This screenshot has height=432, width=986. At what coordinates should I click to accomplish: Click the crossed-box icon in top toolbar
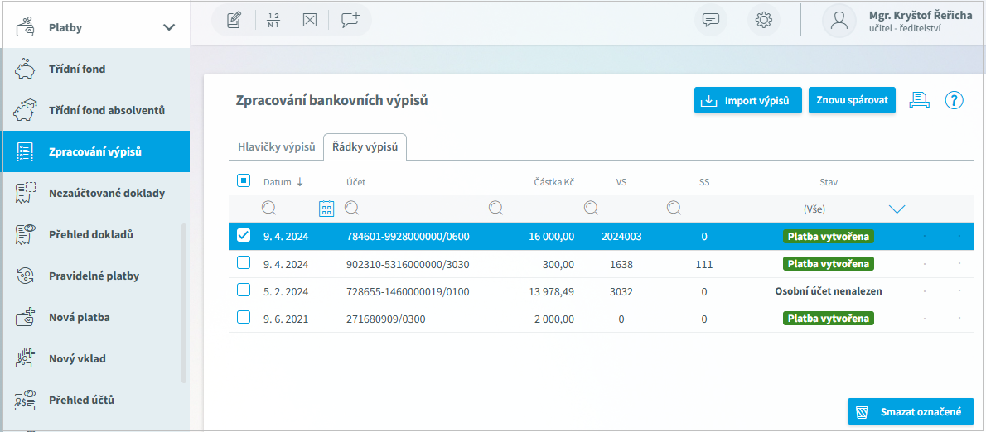click(309, 21)
